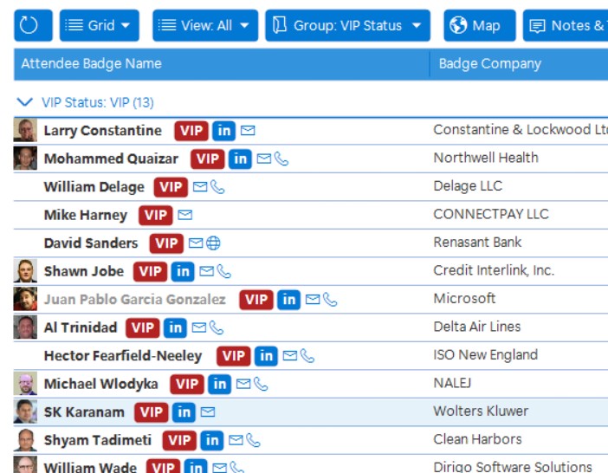This screenshot has width=608, height=473.
Task: Call Shyam Tadimeti via phone icon
Action: (253, 440)
